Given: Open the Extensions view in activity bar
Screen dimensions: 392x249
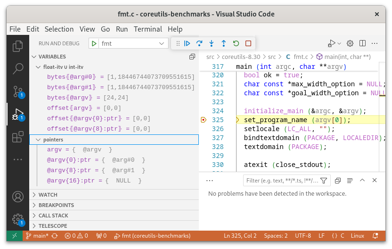Looking at the screenshot, I should click(18, 137).
